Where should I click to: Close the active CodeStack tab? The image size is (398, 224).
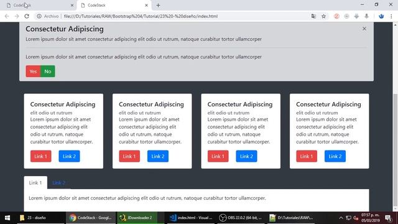coord(146,6)
